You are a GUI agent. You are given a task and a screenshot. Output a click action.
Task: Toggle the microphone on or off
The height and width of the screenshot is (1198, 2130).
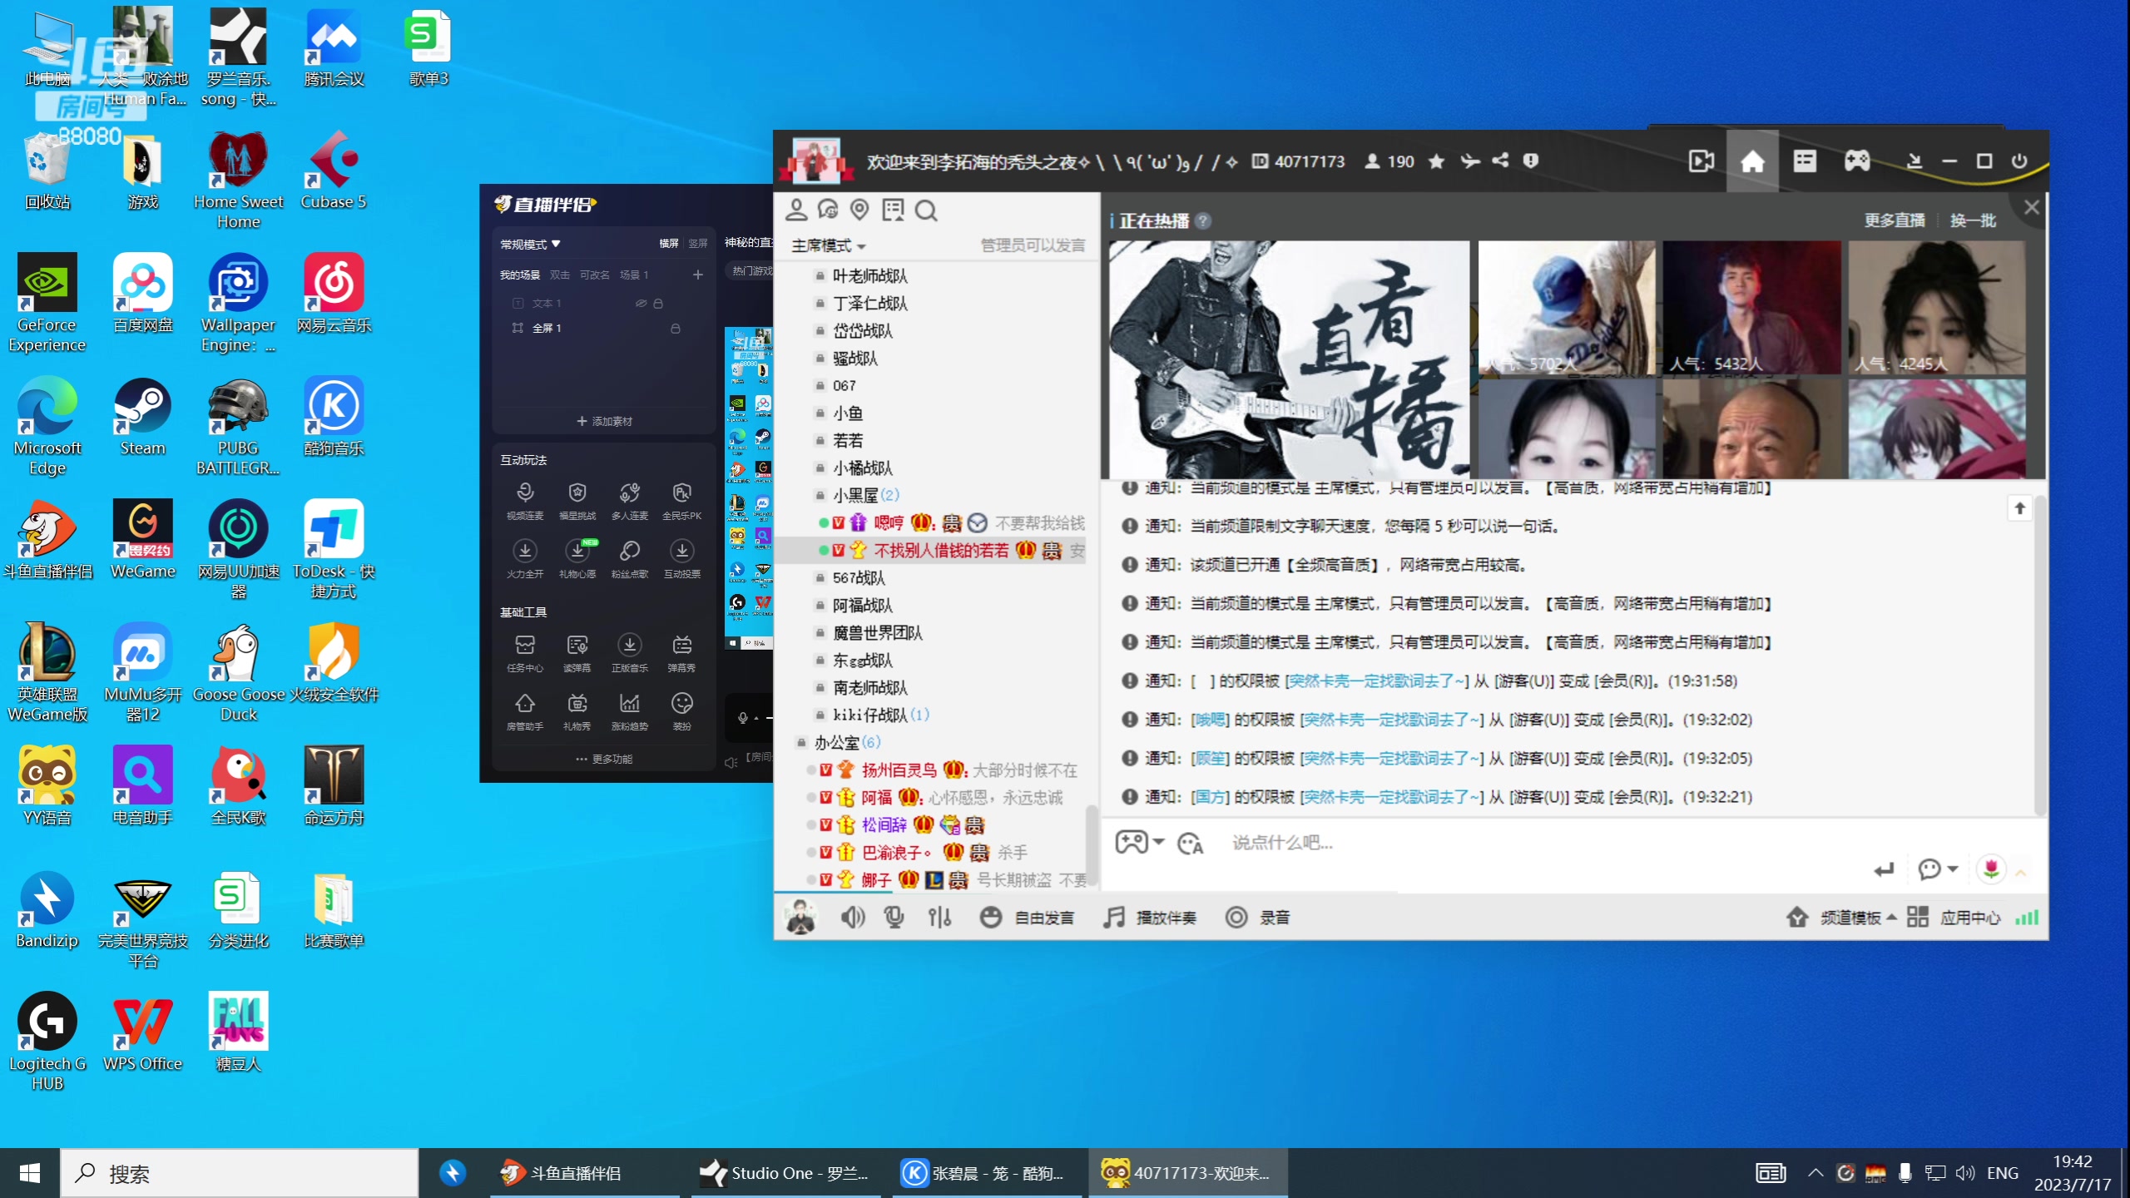(894, 917)
